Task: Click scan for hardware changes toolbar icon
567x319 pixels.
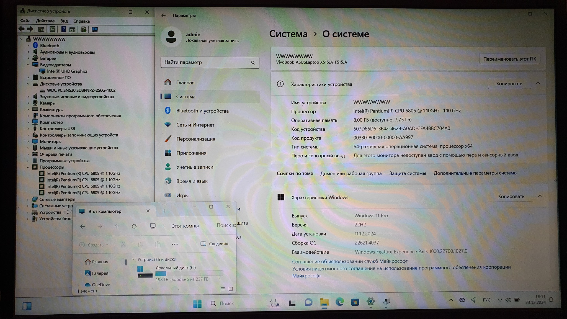Action: (95, 29)
